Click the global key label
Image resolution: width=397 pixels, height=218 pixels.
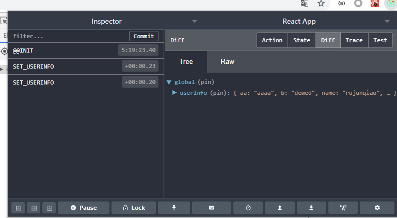185,82
